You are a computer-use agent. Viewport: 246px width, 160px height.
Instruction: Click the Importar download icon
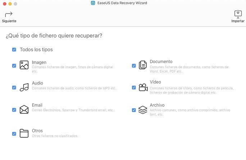point(238,14)
